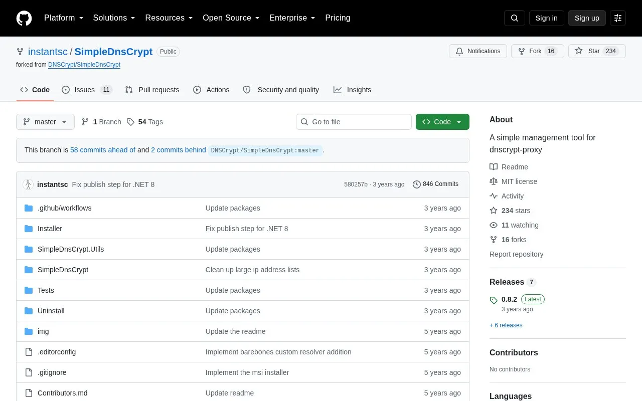Click the .editorconfig file icon
This screenshot has height=401, width=642.
(x=29, y=352)
